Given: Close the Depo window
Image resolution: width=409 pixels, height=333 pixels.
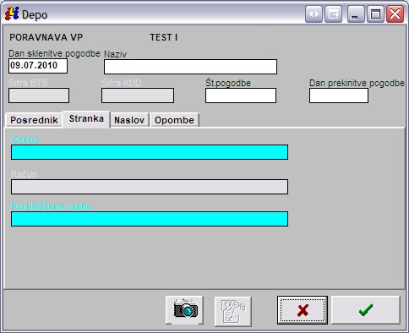Looking at the screenshot, I should [x=395, y=14].
